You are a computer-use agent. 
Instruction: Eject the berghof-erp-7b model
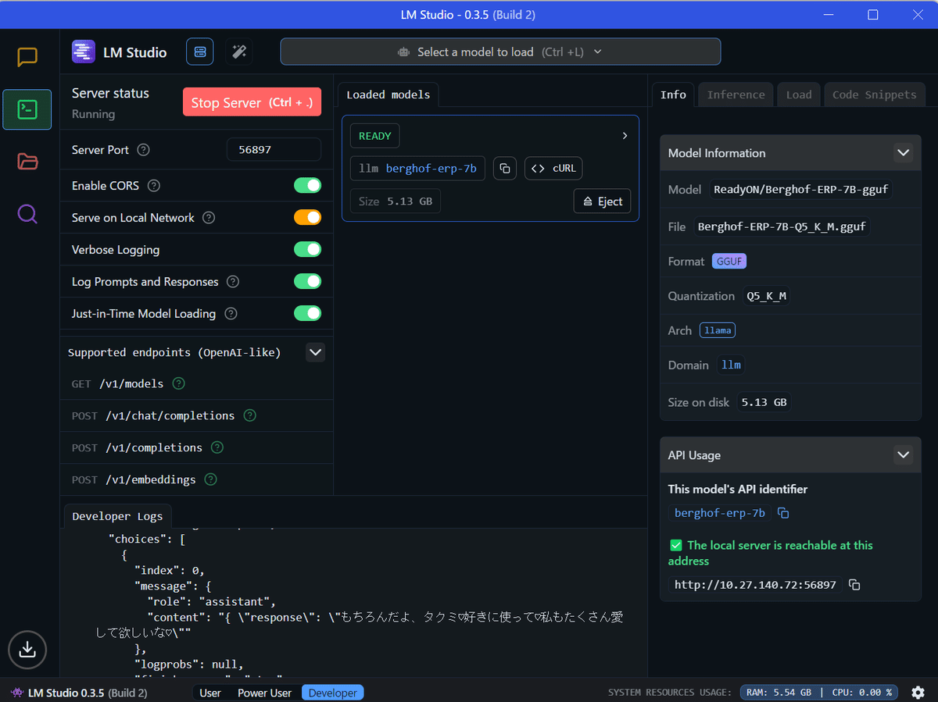(602, 201)
